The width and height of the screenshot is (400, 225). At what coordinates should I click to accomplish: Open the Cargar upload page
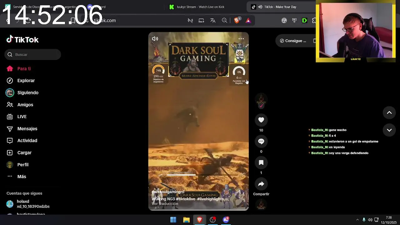19,152
